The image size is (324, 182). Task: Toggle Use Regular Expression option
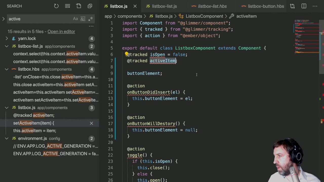[x=91, y=19]
